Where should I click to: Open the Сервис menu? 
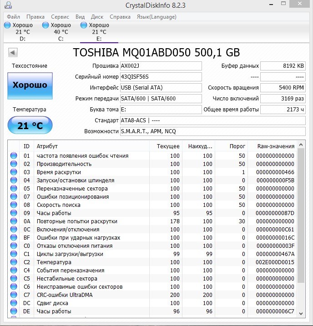60,17
